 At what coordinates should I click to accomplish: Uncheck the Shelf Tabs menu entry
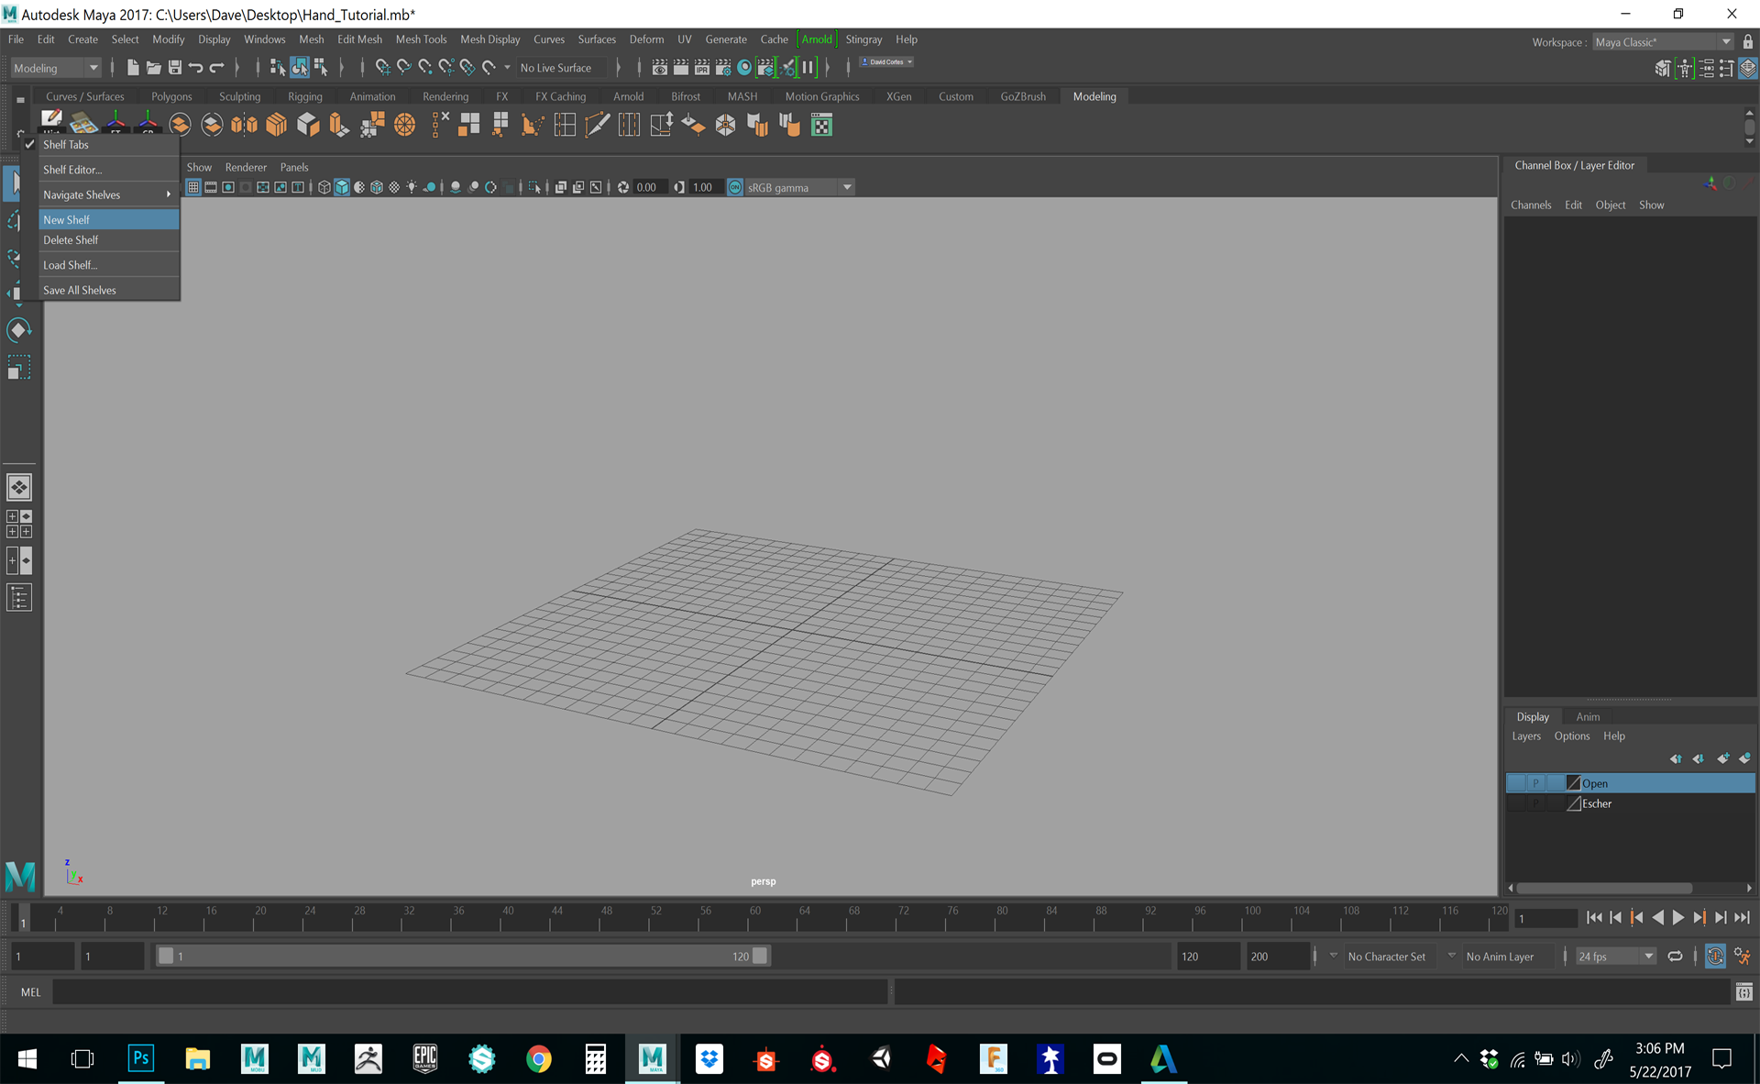[66, 144]
